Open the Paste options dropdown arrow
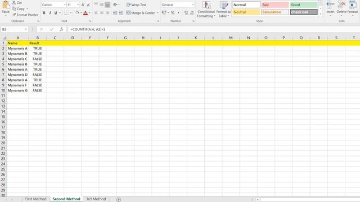Screen dimensions: 360x202 tap(6, 16)
